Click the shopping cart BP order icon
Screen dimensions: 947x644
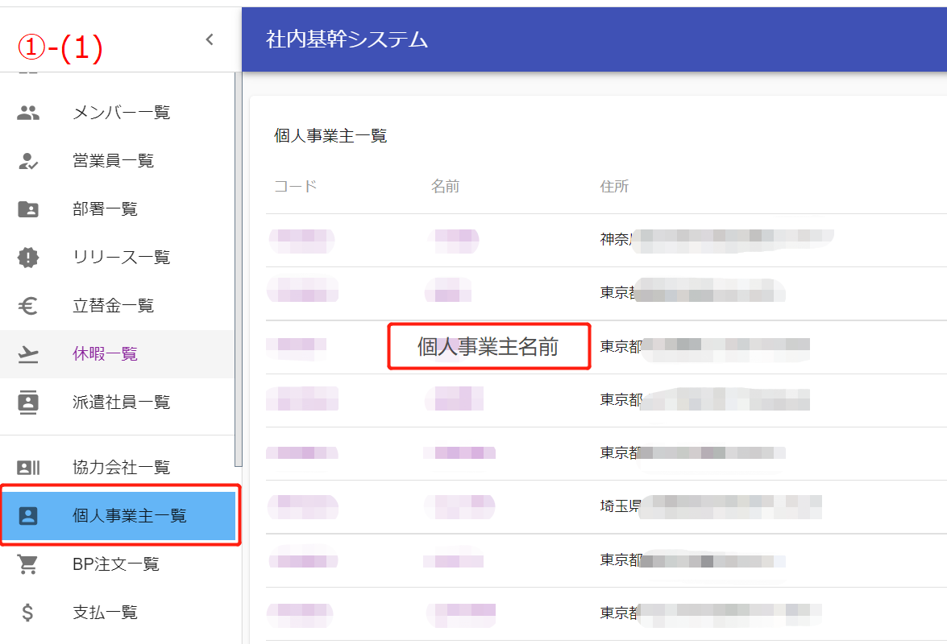pyautogui.click(x=28, y=565)
